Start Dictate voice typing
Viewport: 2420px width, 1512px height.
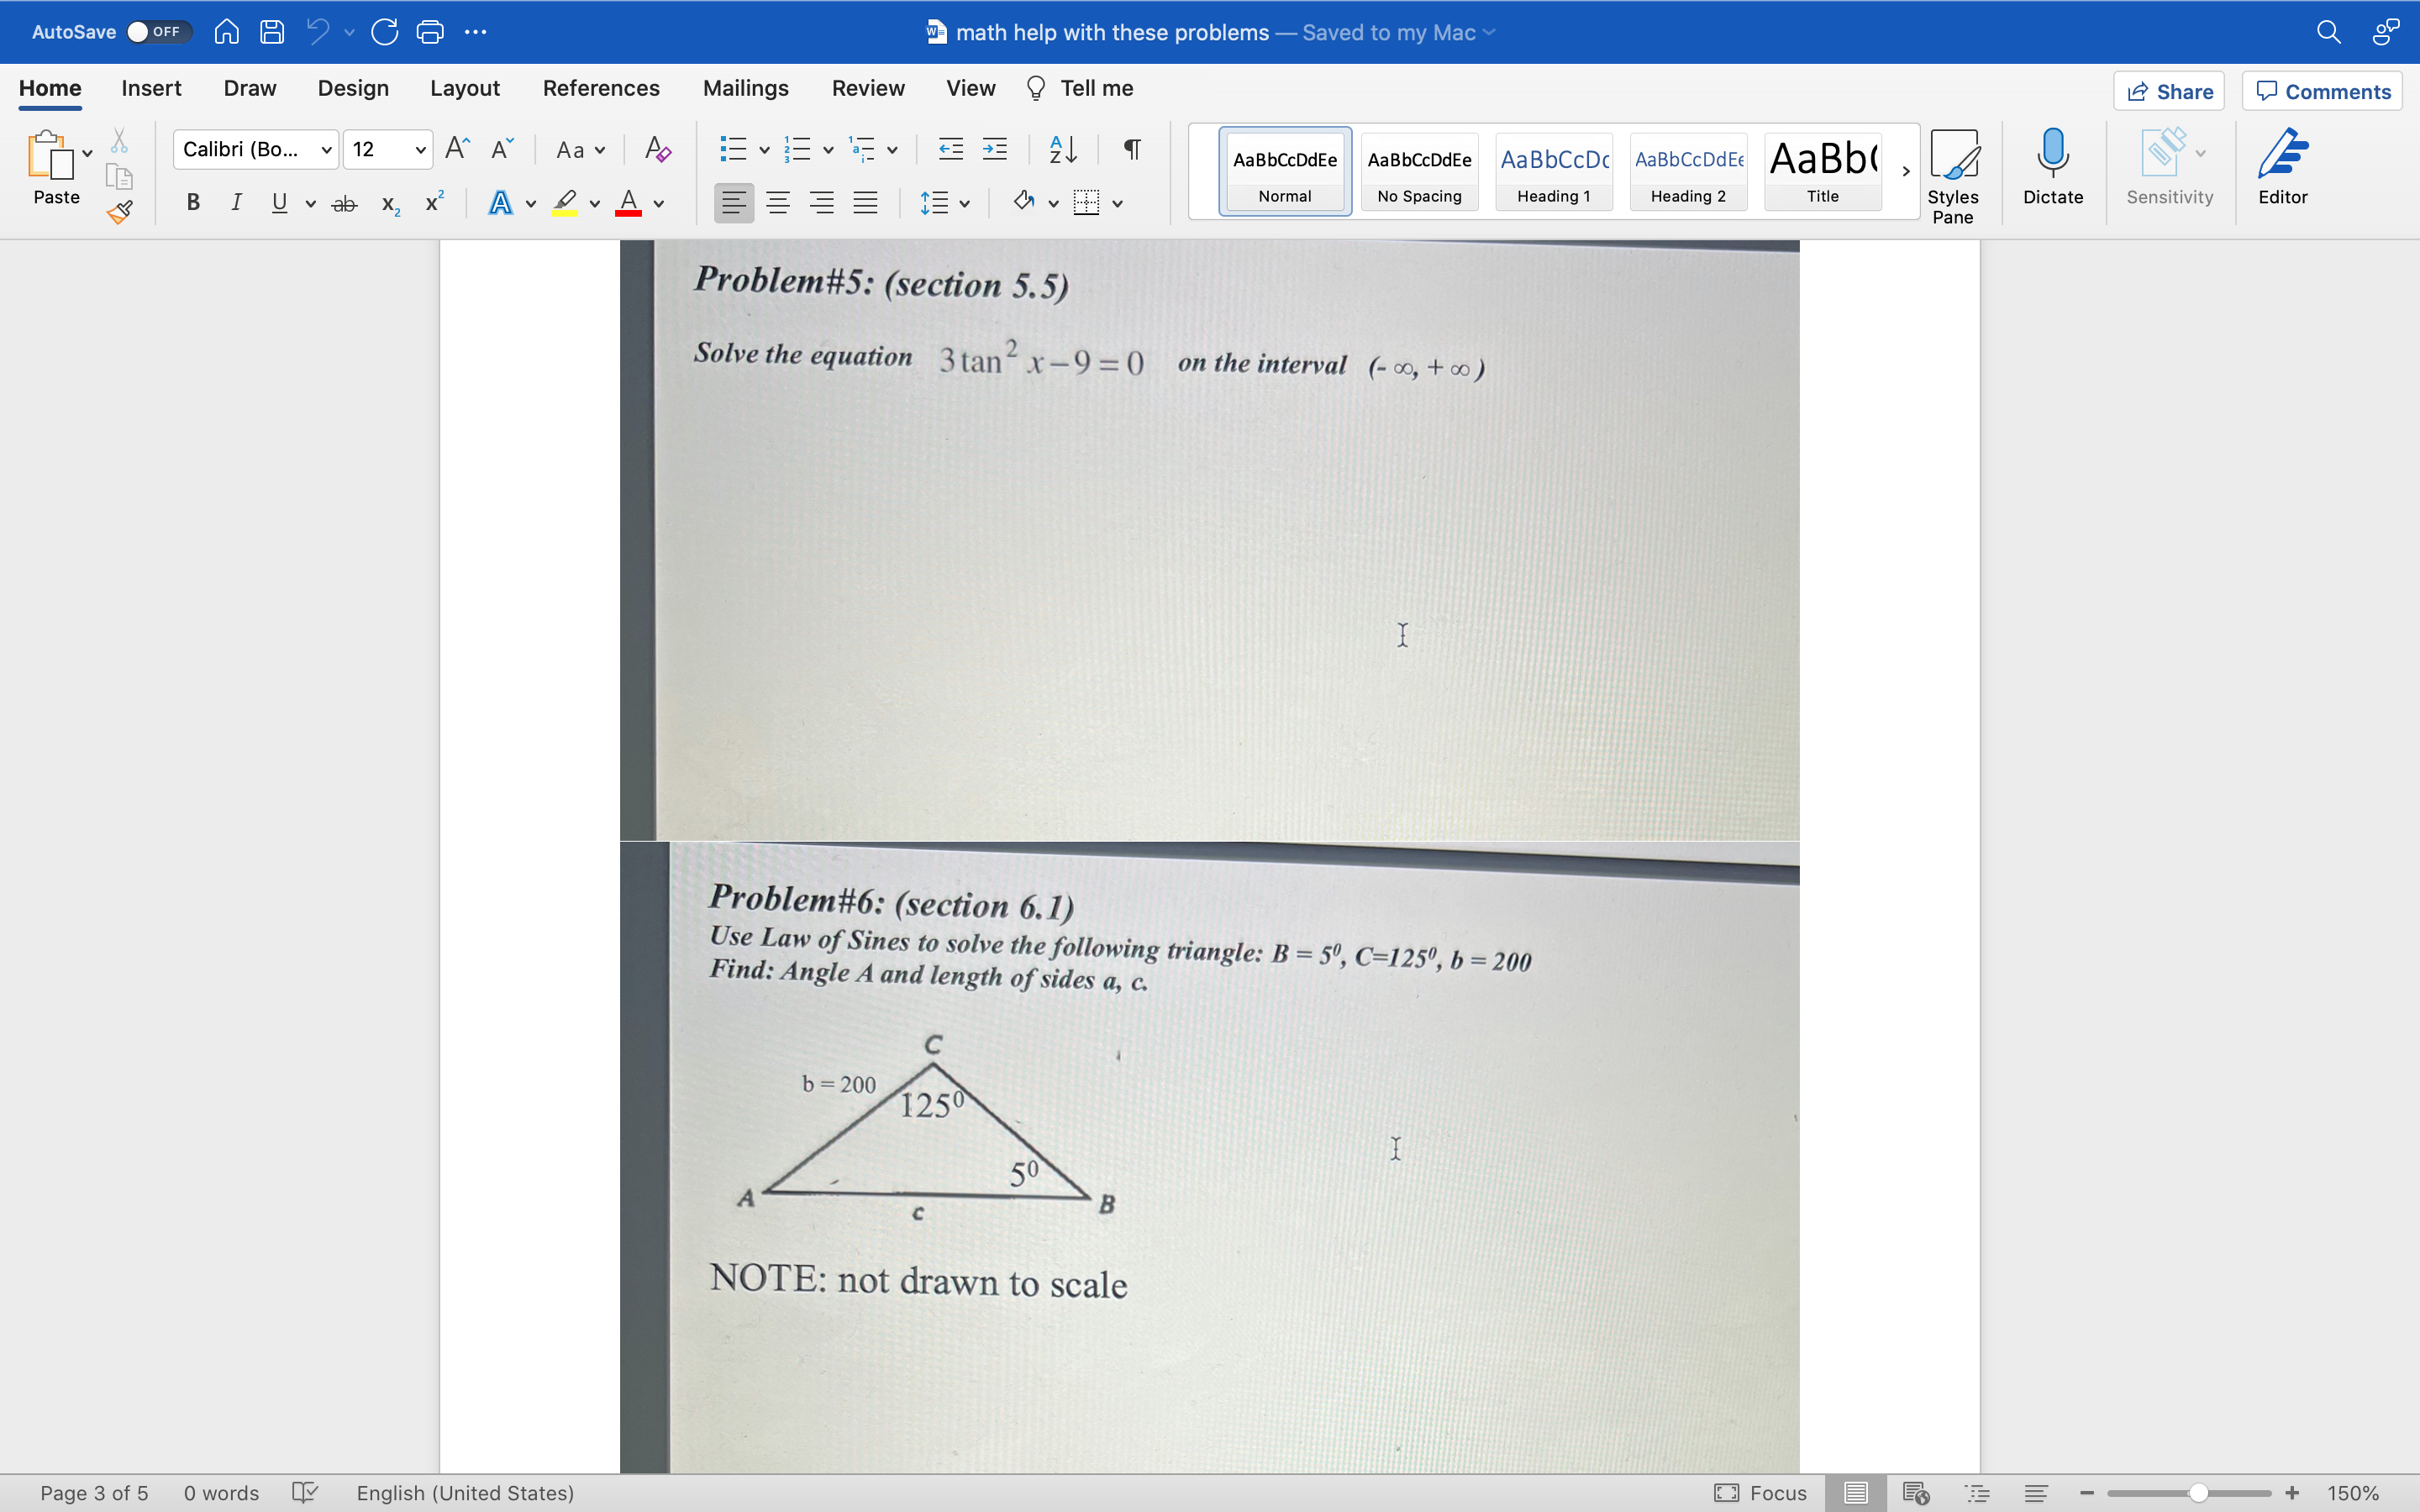point(2053,168)
